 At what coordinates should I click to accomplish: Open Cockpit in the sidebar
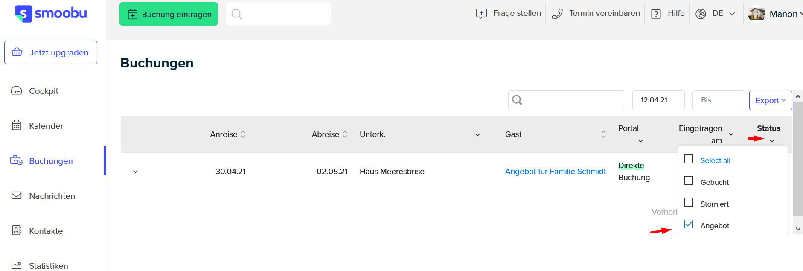[44, 91]
